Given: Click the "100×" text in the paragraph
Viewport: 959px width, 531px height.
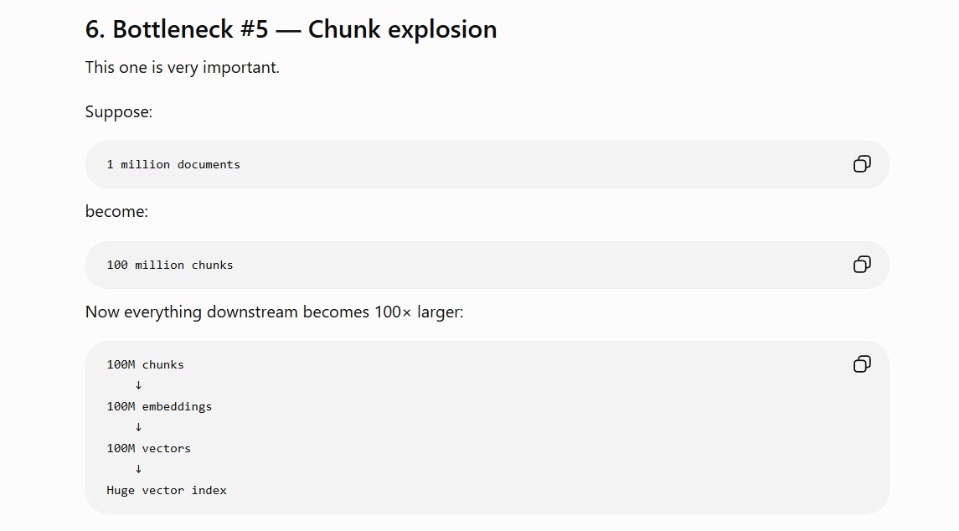Looking at the screenshot, I should point(393,312).
